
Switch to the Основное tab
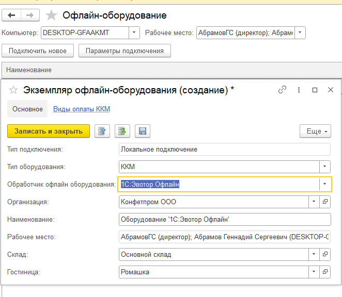coord(27,109)
